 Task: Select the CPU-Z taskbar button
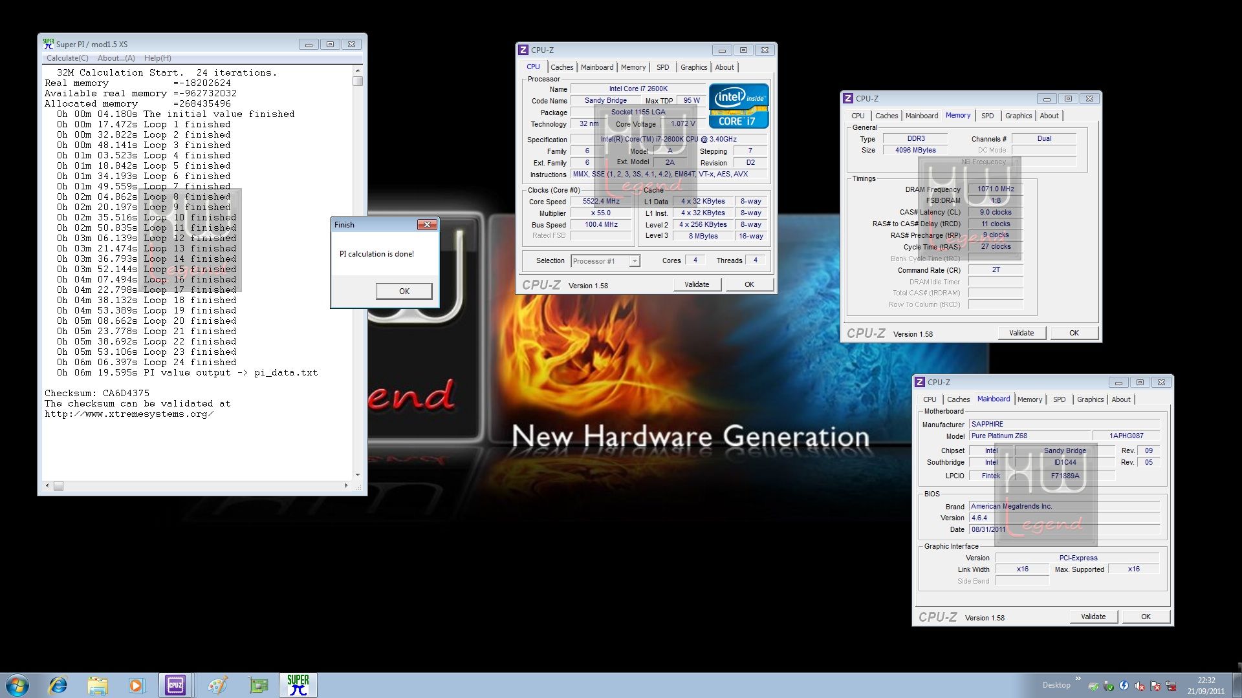(x=175, y=685)
